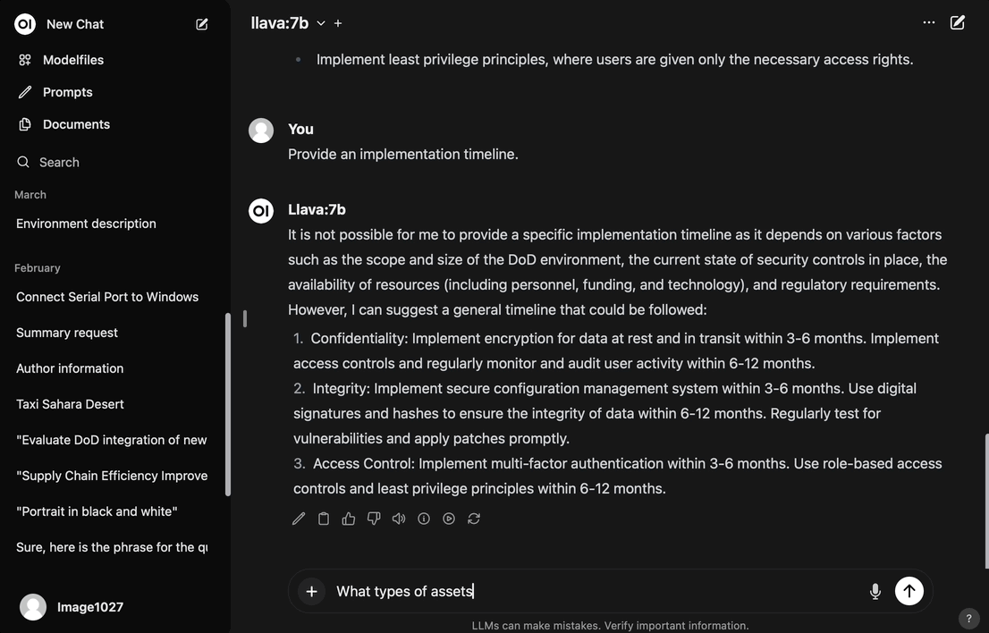
Task: Send the message with the arrow button
Action: pos(909,591)
